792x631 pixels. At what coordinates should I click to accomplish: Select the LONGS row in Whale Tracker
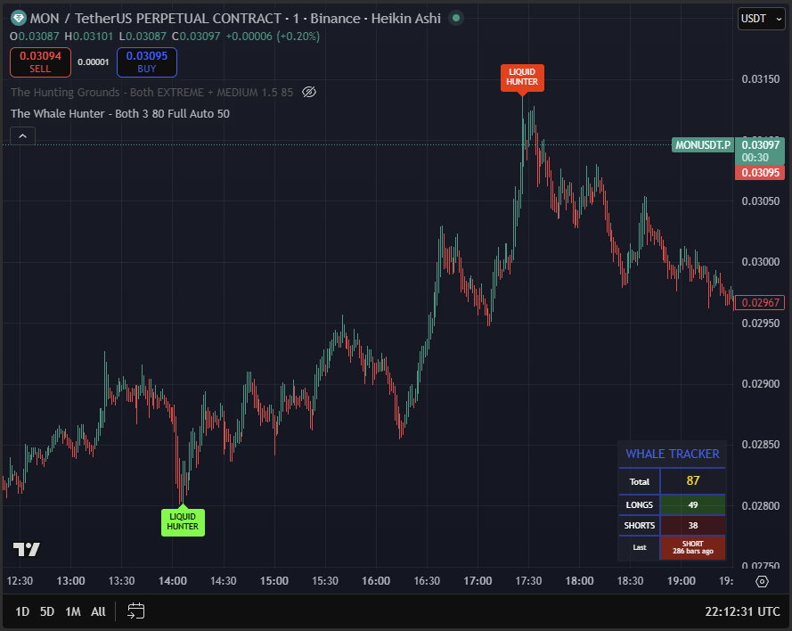pyautogui.click(x=672, y=505)
